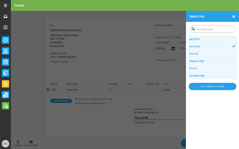Select the litre (l) unit
Image resolution: width=239 pixels, height=149 pixels.
pos(212,68)
